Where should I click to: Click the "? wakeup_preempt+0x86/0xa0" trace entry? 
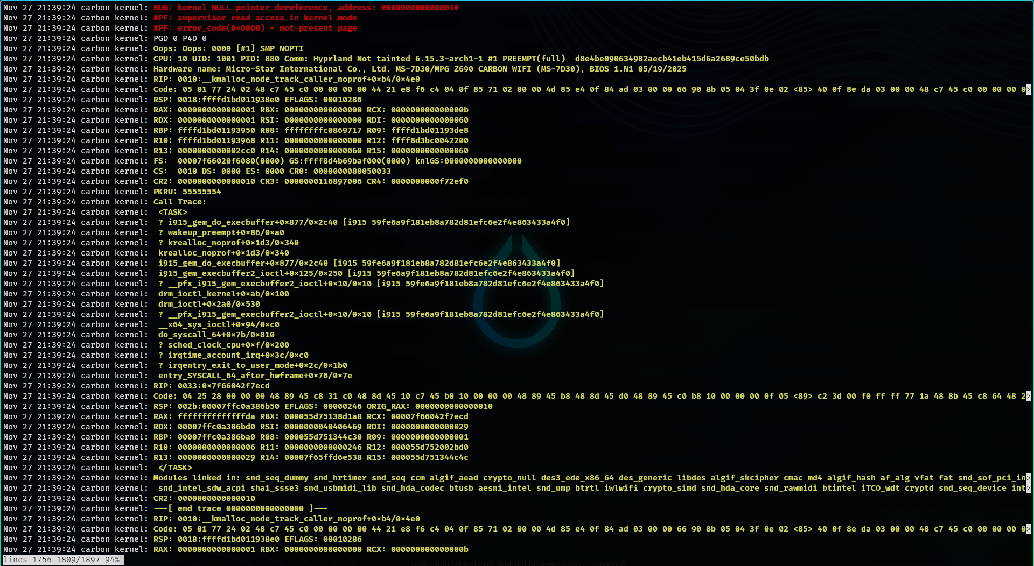coord(221,233)
